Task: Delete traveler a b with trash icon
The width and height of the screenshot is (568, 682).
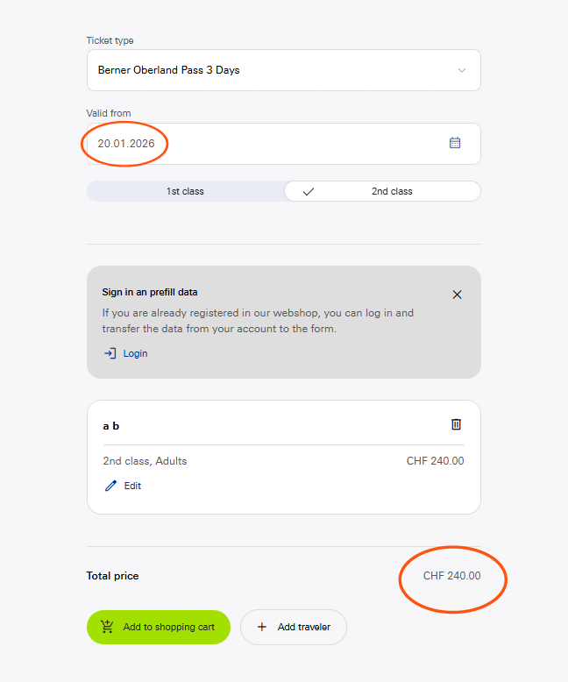Action: click(456, 424)
